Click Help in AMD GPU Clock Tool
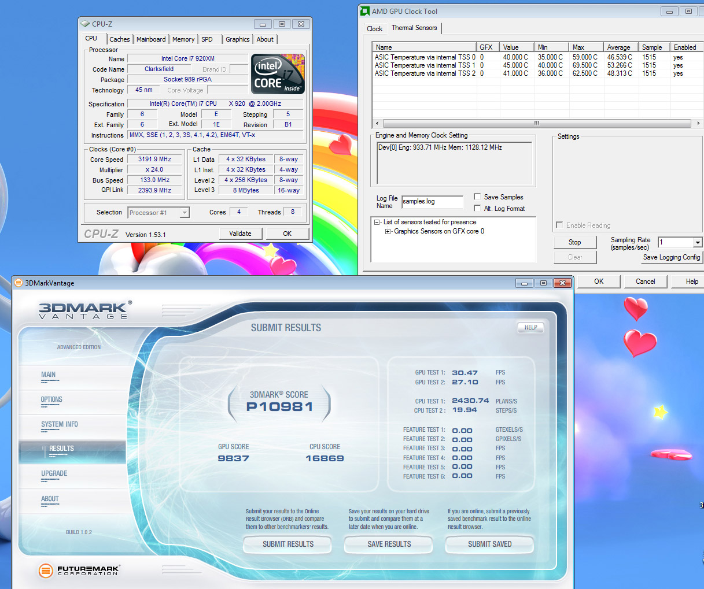 click(688, 281)
